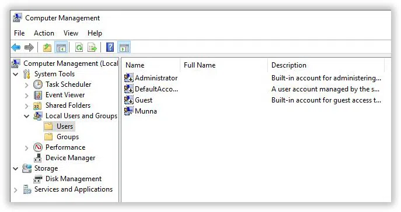The width and height of the screenshot is (401, 212).
Task: Select the DefaultAcco... account name
Action: coord(156,89)
